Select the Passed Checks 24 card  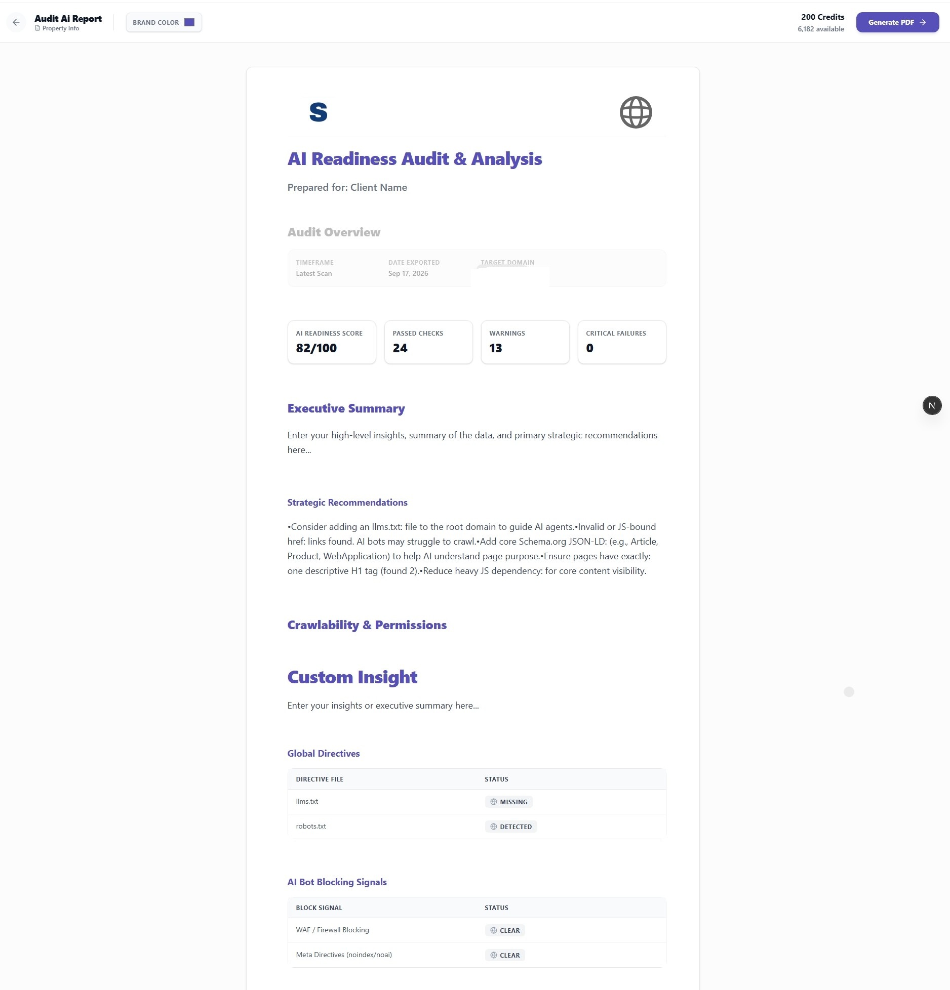428,342
